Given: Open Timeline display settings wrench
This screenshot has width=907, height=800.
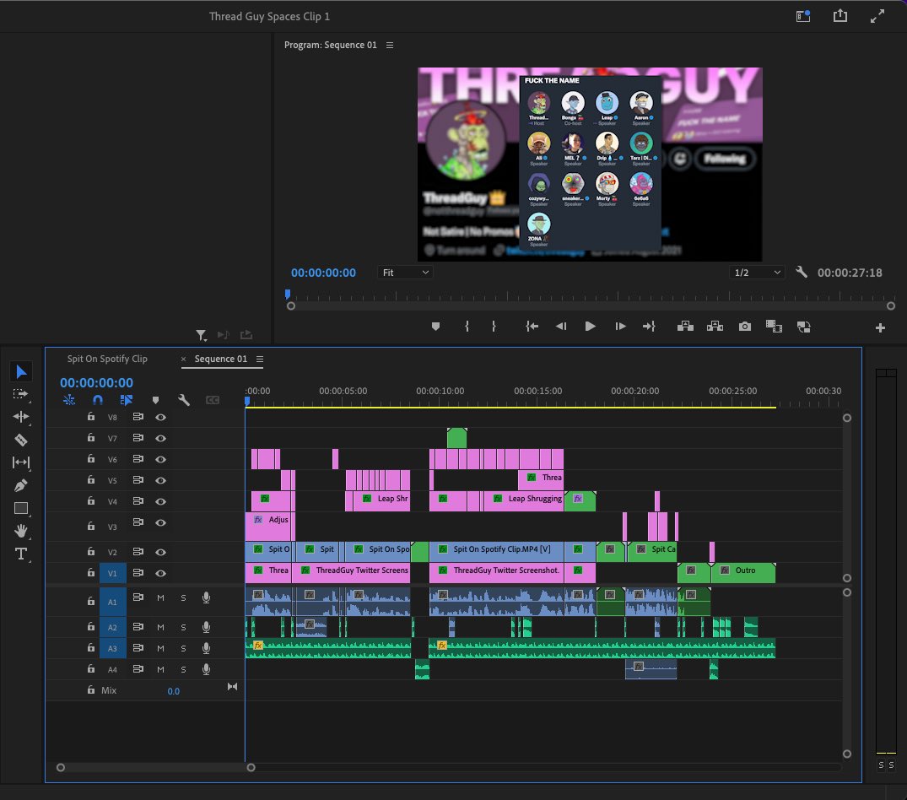Looking at the screenshot, I should click(184, 400).
